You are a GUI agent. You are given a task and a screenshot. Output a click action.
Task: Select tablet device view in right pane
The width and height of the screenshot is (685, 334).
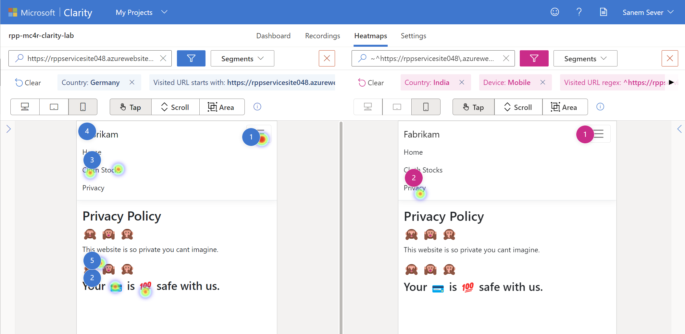point(397,107)
